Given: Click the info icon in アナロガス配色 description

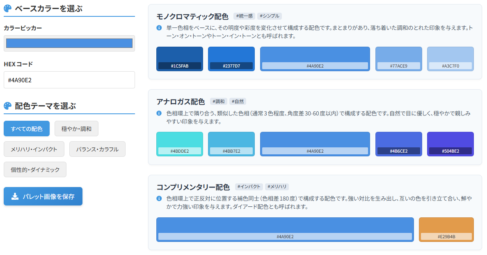Looking at the screenshot, I should (x=159, y=113).
